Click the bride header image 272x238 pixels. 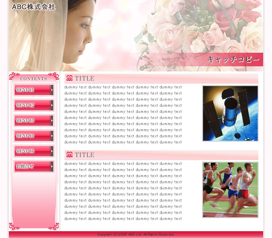point(136,36)
